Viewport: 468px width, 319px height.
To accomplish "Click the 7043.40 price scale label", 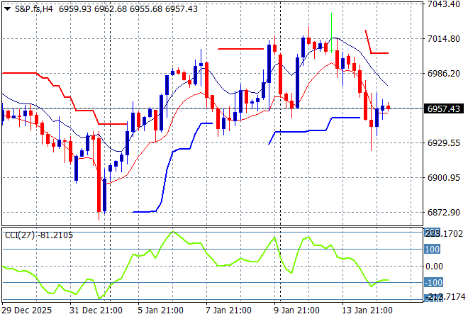I will [443, 4].
